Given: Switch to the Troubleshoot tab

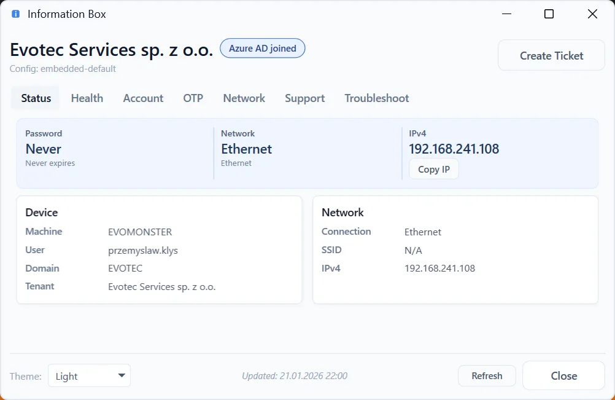Looking at the screenshot, I should (x=376, y=98).
